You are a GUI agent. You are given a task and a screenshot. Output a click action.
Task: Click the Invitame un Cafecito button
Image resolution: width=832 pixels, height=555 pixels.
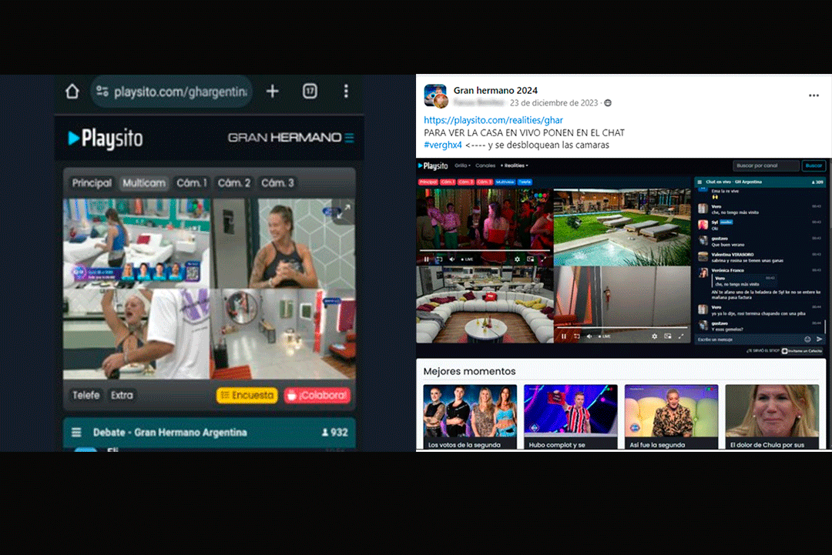point(802,351)
